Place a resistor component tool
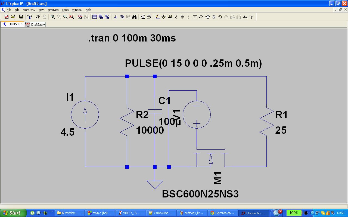348x217 pixels. (x=176, y=17)
